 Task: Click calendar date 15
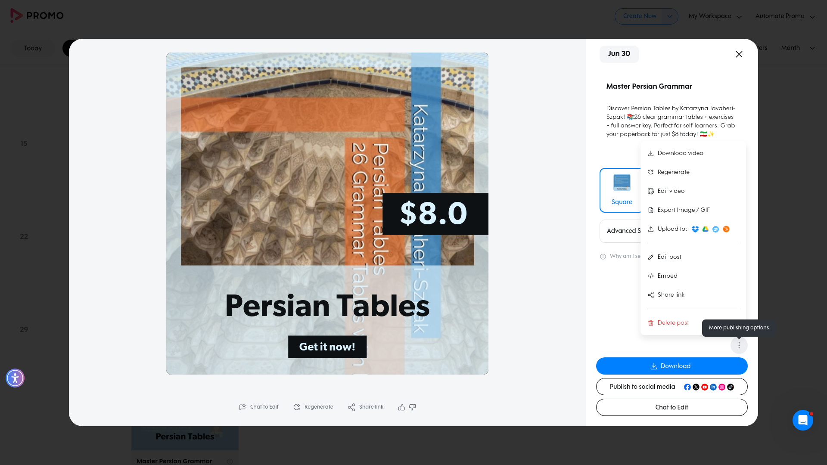tap(24, 143)
